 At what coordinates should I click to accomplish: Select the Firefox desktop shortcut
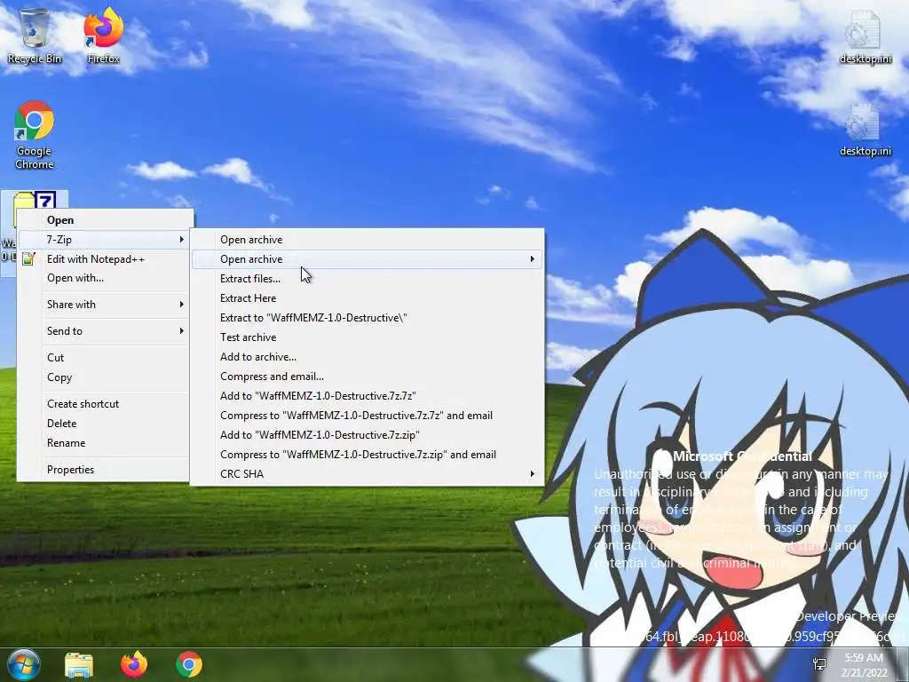103,36
